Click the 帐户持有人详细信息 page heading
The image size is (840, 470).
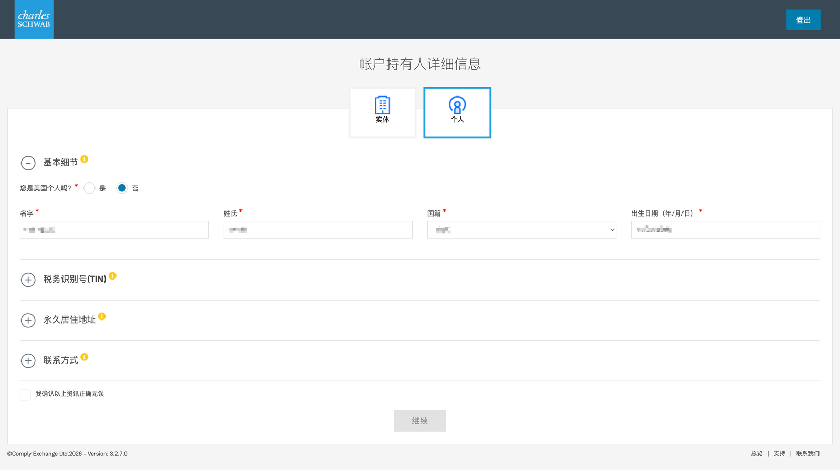[x=420, y=64]
